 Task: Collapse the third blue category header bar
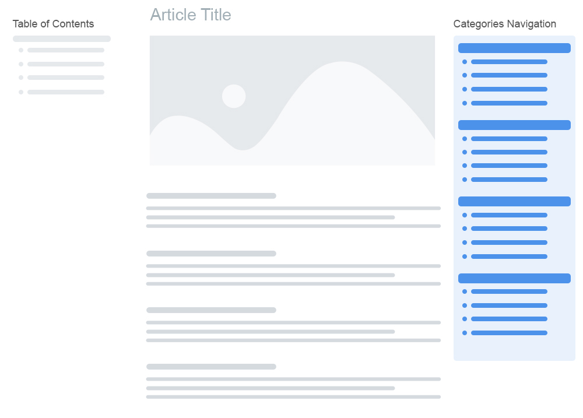click(x=514, y=201)
